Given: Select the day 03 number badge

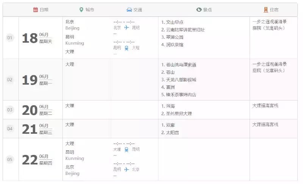Looking at the screenshot, I should pos(10,110).
